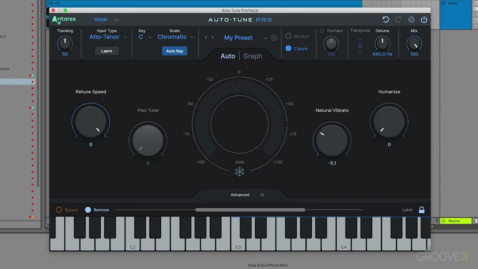Open the Auto-Tune settings gear
This screenshot has width=478, height=269.
[411, 19]
